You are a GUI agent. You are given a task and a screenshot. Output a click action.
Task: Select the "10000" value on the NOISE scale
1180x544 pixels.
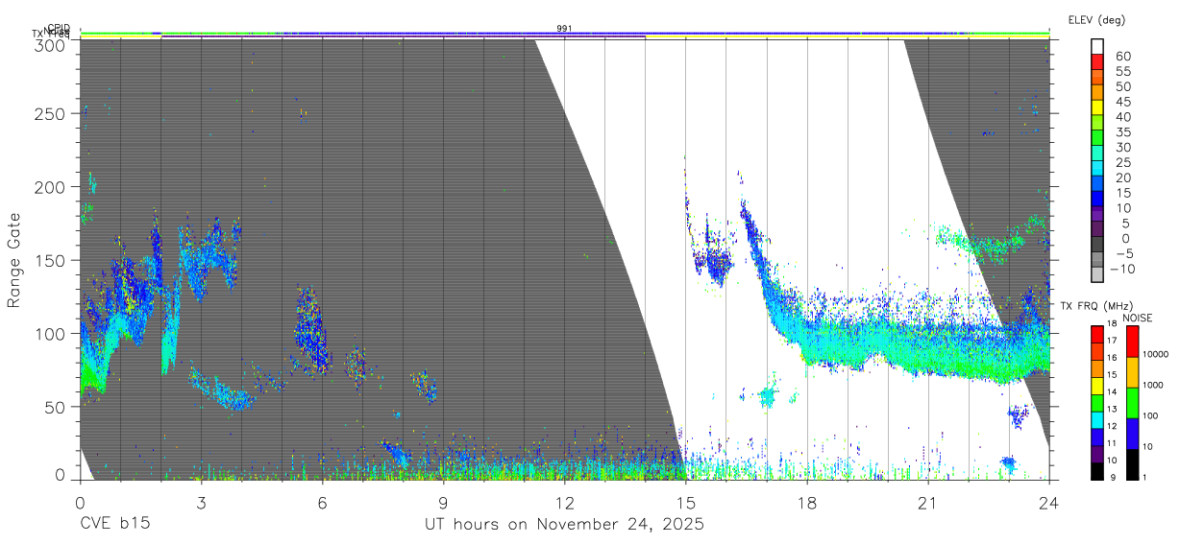pos(1155,354)
